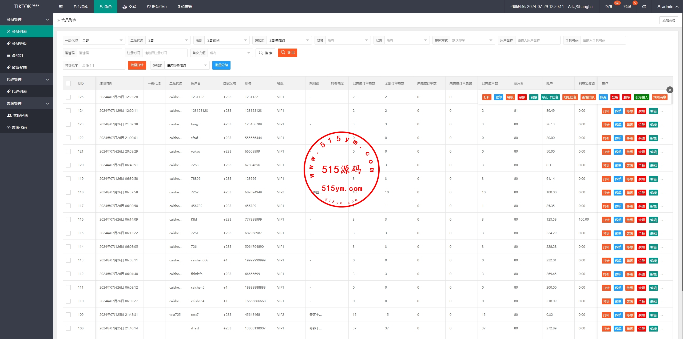
Task: Click the orange 导出 export button
Action: (287, 53)
